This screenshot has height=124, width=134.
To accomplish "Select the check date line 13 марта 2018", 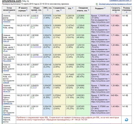I will (x=35, y=4).
